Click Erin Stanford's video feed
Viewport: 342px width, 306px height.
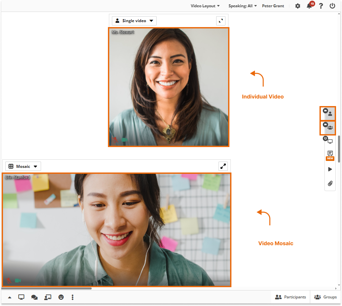pyautogui.click(x=117, y=230)
